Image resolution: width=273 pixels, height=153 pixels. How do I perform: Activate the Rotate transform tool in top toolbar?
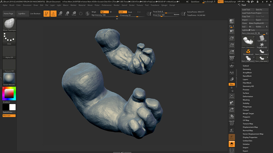pos(74,14)
